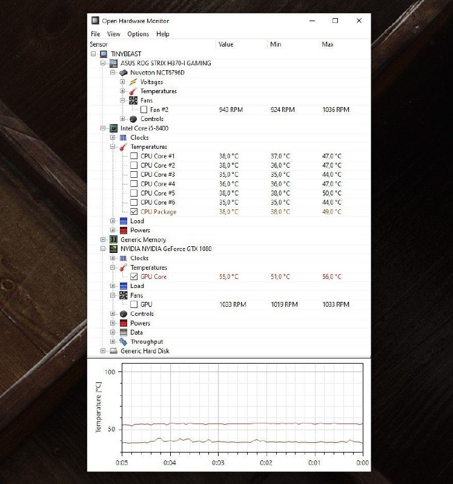Open the Options menu
The width and height of the screenshot is (453, 484).
pos(138,34)
